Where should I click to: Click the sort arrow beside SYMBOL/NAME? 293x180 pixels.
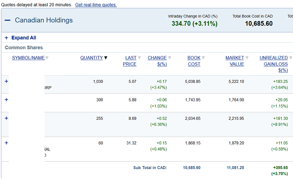pos(47,58)
